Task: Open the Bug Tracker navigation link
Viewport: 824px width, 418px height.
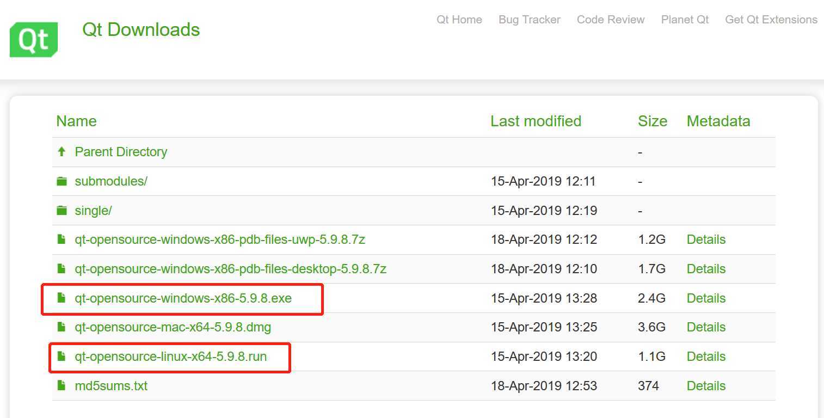Action: 530,20
